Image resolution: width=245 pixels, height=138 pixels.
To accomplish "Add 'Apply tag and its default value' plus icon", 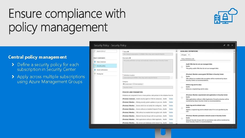I will [x=182, y=108].
